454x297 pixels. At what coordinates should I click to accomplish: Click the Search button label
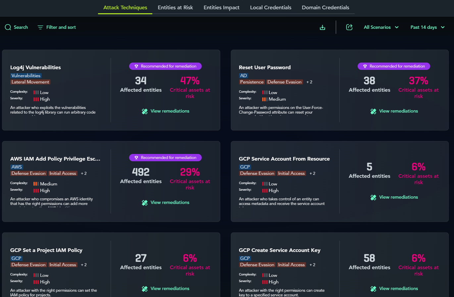tap(21, 27)
